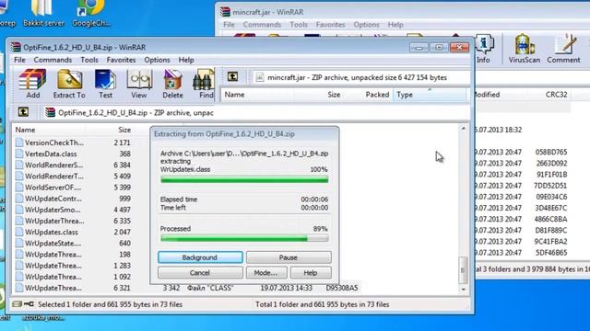Select WrUpdateThrea... file sized 6 321
Image resolution: width=590 pixels, height=331 pixels.
pyautogui.click(x=53, y=288)
